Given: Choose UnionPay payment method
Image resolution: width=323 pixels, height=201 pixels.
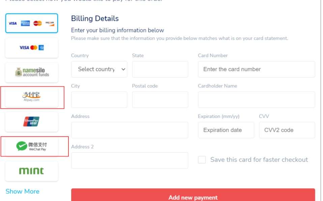Looking at the screenshot, I should [x=32, y=122].
